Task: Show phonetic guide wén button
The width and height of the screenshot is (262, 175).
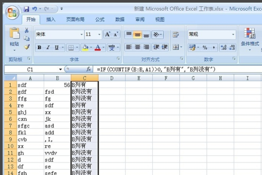Action: point(112,48)
